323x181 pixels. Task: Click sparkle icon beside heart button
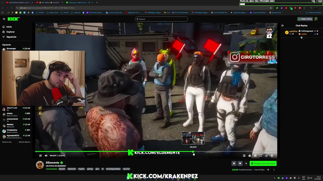coord(246,163)
